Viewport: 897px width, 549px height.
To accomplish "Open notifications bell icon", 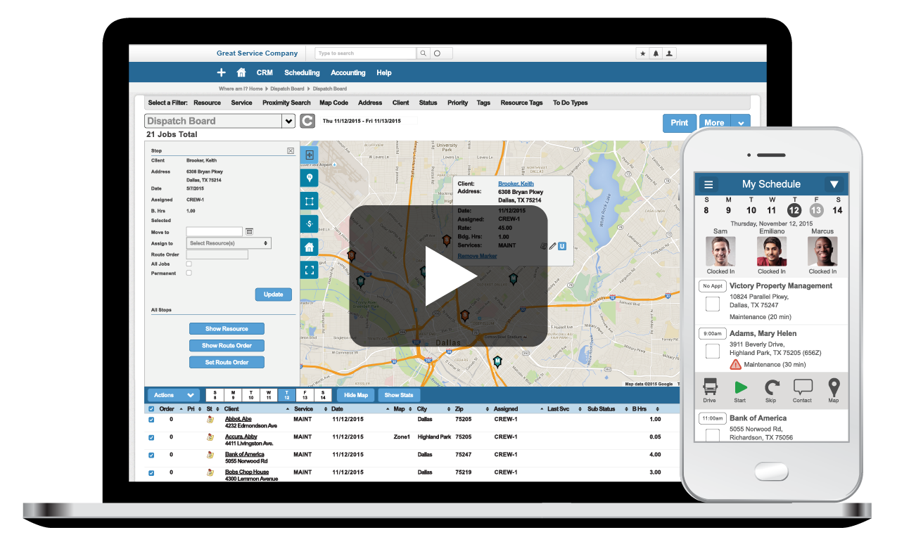I will click(x=656, y=53).
